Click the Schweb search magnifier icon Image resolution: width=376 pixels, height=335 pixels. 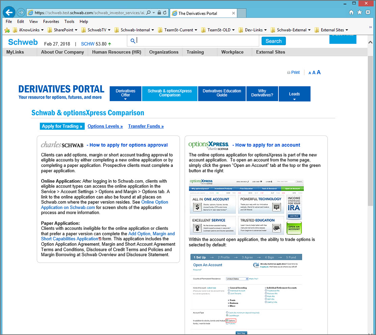[x=132, y=41]
